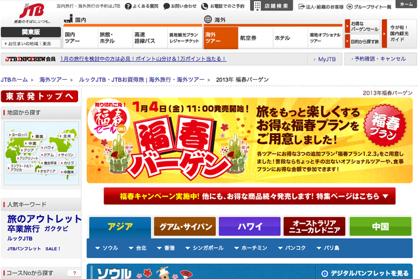Select 高速路線バス menu item
Viewport: 420px width, 279px height.
pos(150,38)
